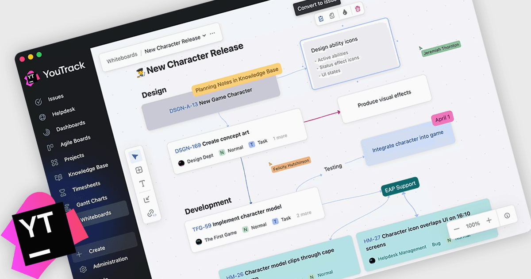
Task: Open the note color drop icon
Action: pos(345,13)
